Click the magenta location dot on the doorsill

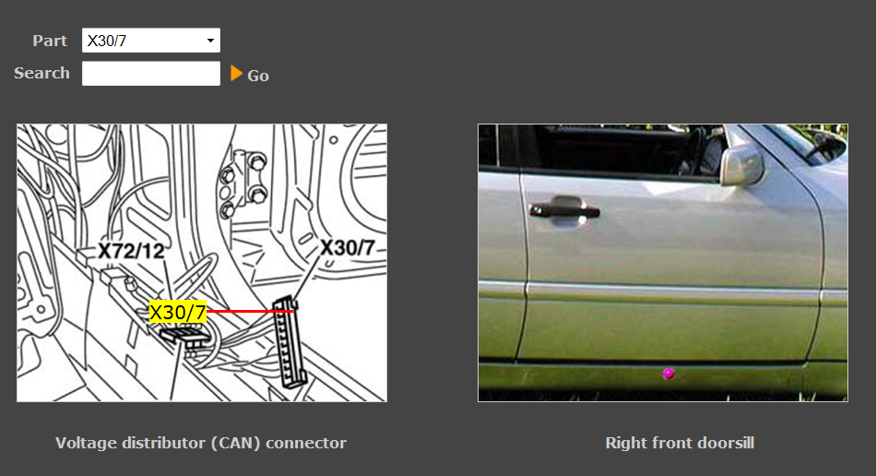669,374
